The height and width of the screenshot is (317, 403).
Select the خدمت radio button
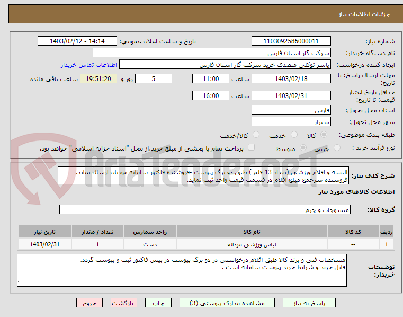294,135
